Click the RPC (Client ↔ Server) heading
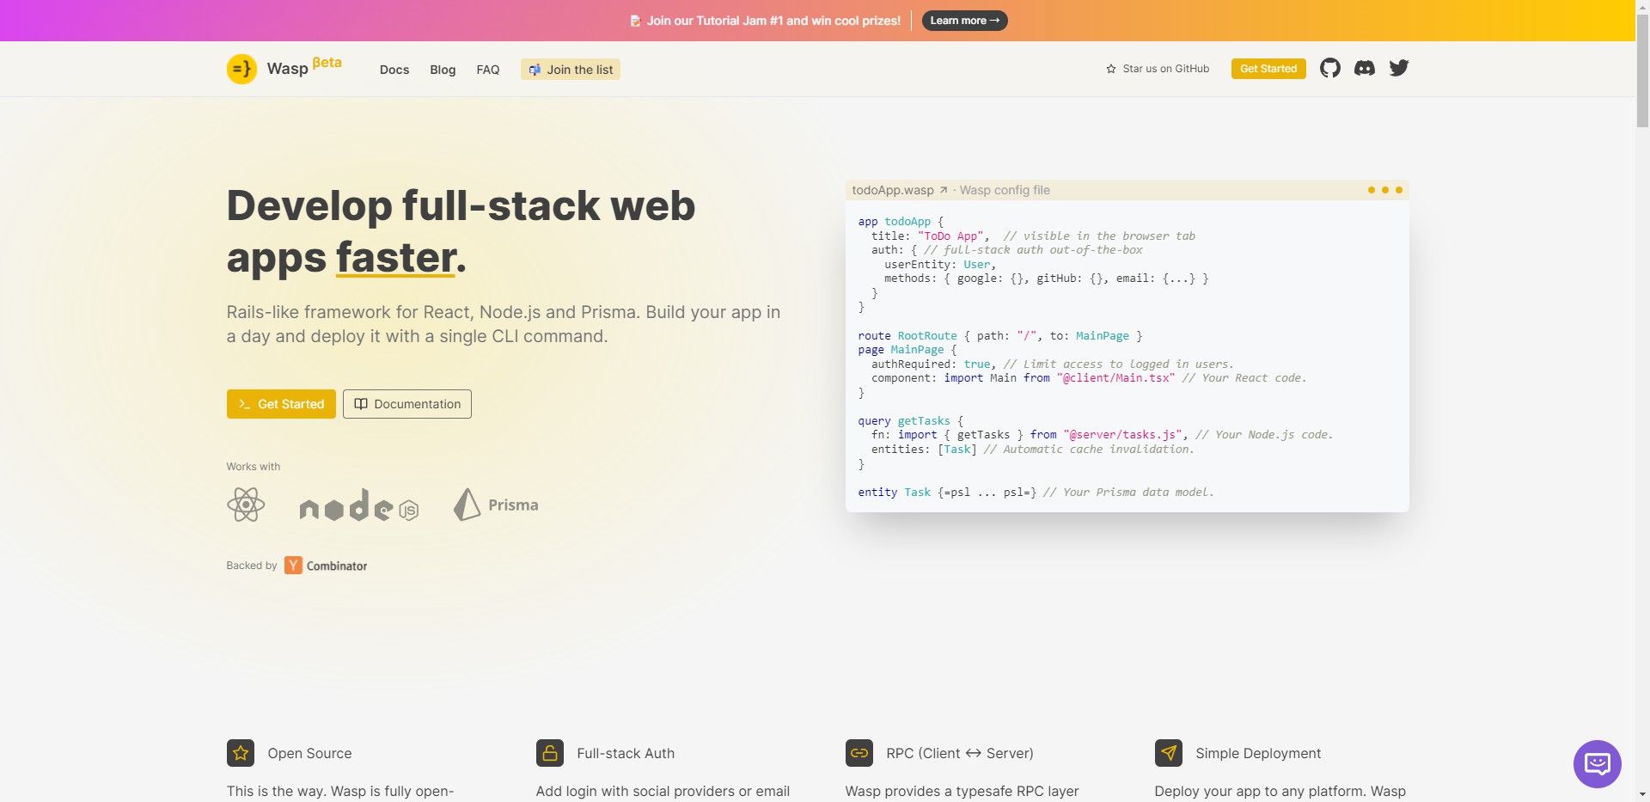 (x=960, y=753)
